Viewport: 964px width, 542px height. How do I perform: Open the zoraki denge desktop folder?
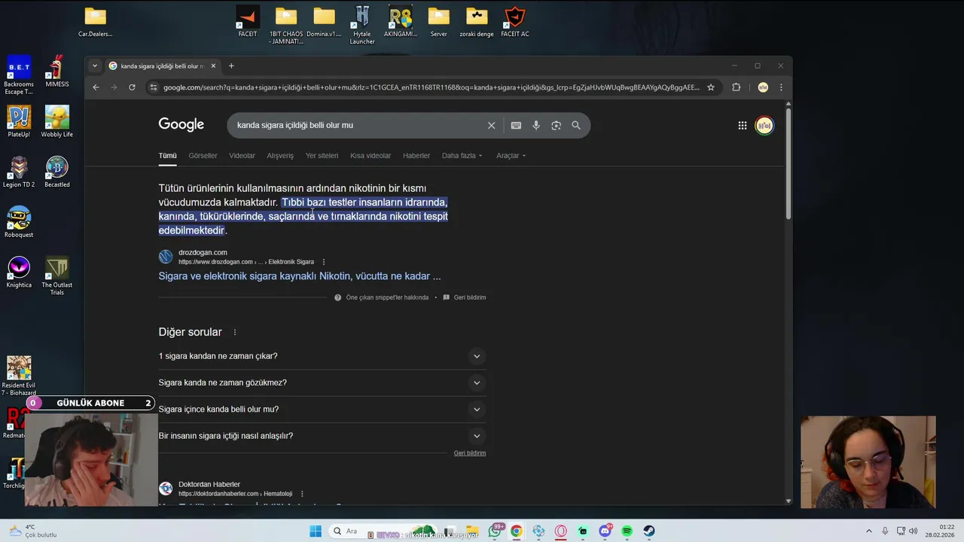tap(477, 23)
